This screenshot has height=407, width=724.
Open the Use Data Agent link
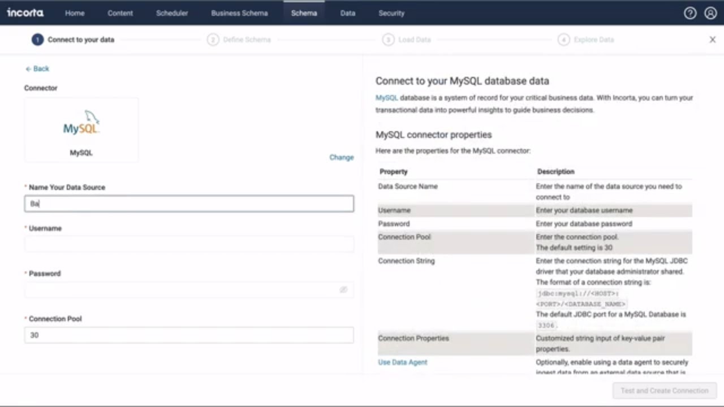(403, 362)
